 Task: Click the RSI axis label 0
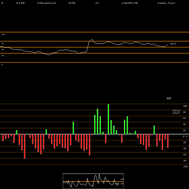(2, 65)
